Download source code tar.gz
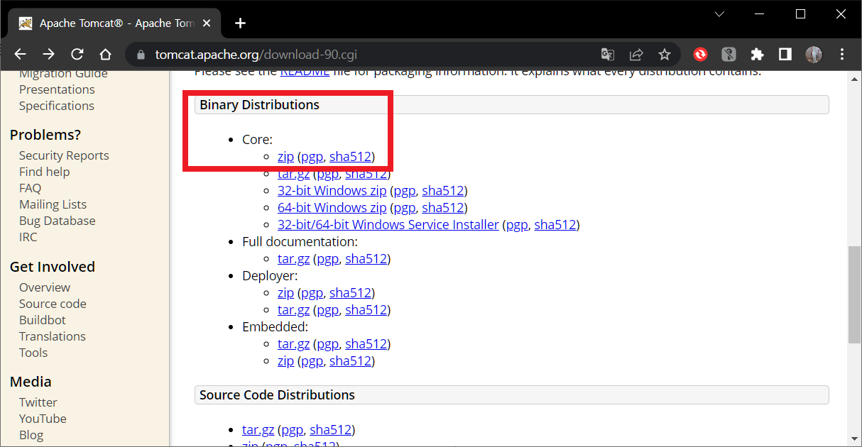Viewport: 862px width, 447px height. pyautogui.click(x=258, y=430)
